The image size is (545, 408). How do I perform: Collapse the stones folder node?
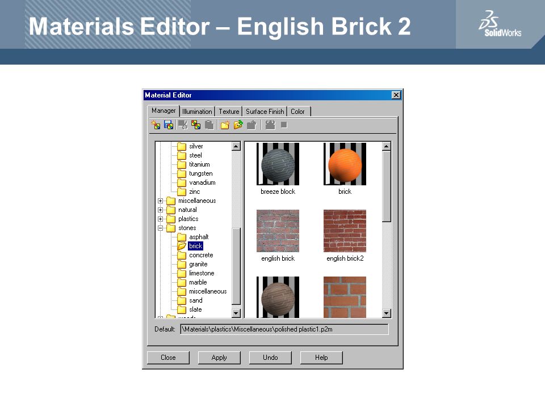(x=160, y=228)
